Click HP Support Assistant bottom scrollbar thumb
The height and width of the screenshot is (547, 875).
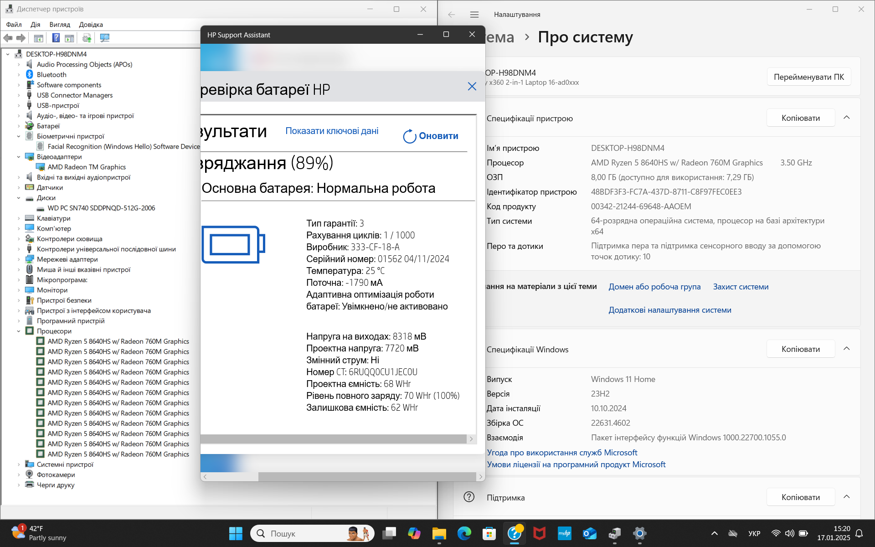point(367,477)
